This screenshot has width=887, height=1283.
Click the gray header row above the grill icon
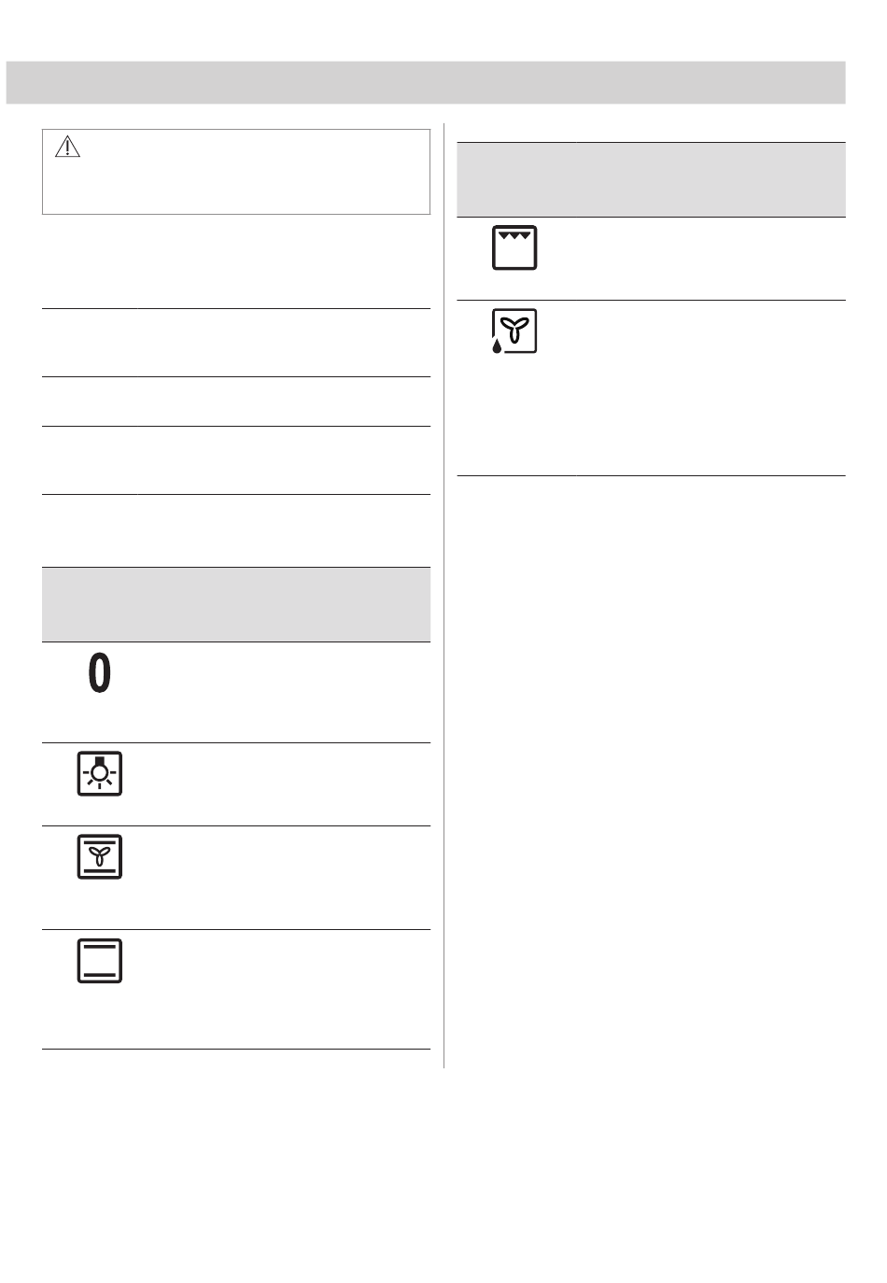point(651,179)
